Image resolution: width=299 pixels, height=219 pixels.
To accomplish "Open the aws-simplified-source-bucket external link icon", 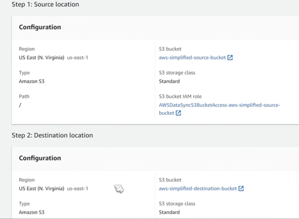I will (230, 58).
